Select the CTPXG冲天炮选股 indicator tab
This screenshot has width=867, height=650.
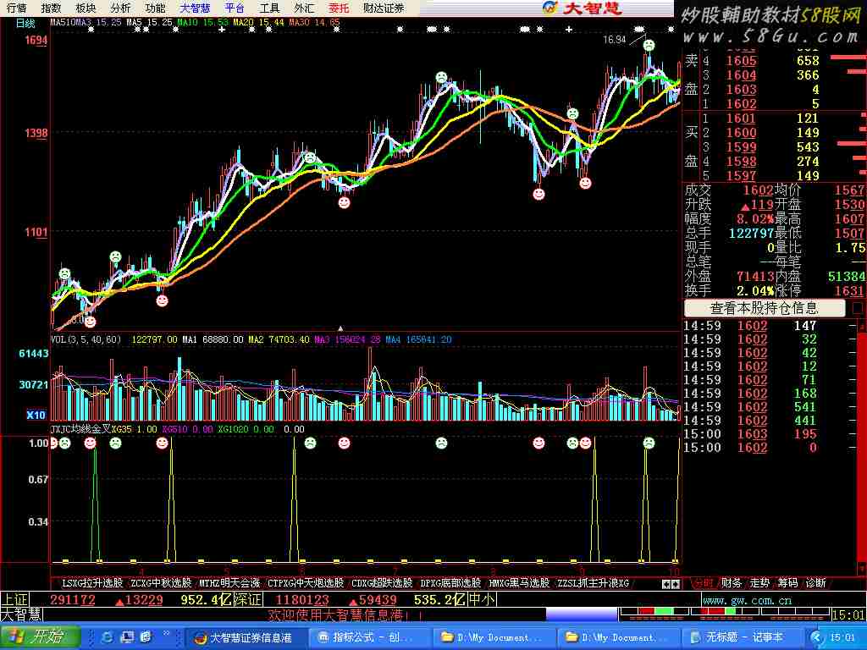(306, 583)
